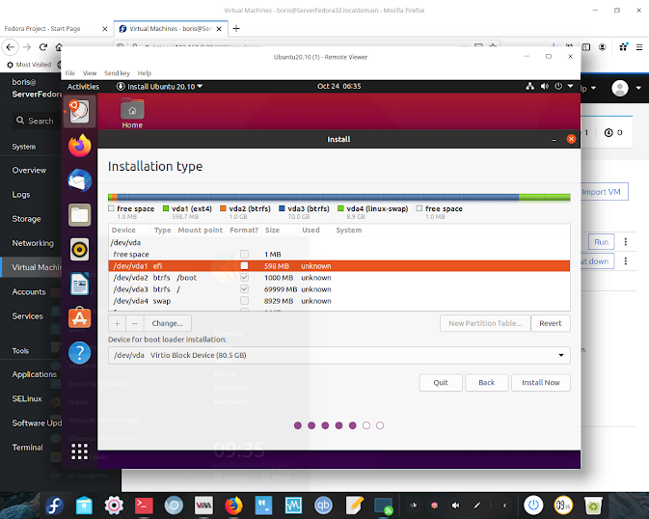Open LibreOffice Writer in Ubuntu dock
The width and height of the screenshot is (649, 519).
(x=79, y=284)
